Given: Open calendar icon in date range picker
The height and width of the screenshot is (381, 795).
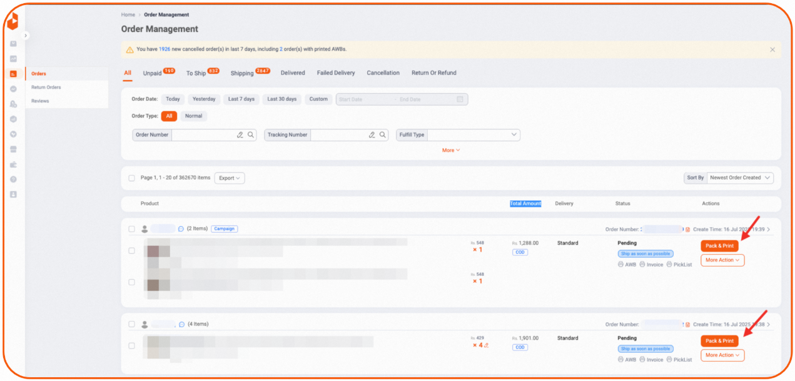Looking at the screenshot, I should click(460, 99).
